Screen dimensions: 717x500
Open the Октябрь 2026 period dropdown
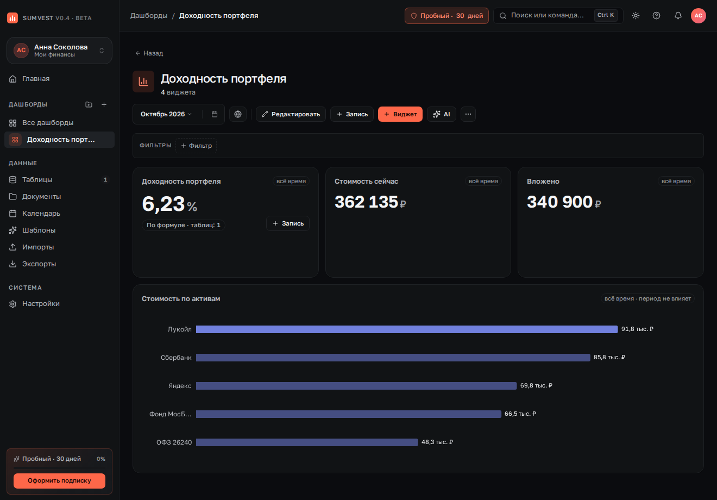pyautogui.click(x=166, y=114)
